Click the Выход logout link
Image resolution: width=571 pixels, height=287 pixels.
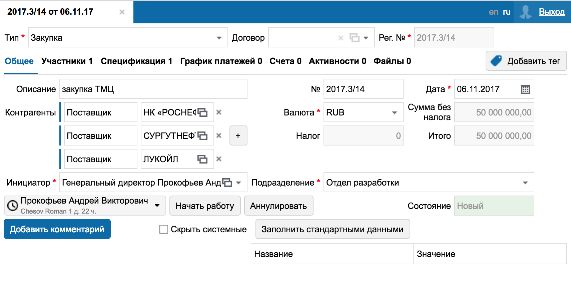[552, 12]
